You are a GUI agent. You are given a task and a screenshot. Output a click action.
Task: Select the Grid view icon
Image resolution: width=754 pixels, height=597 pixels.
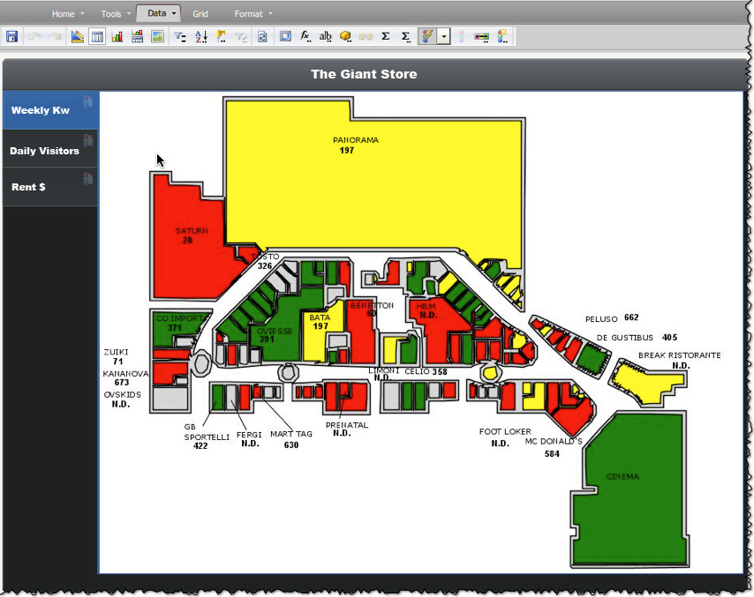tap(97, 36)
